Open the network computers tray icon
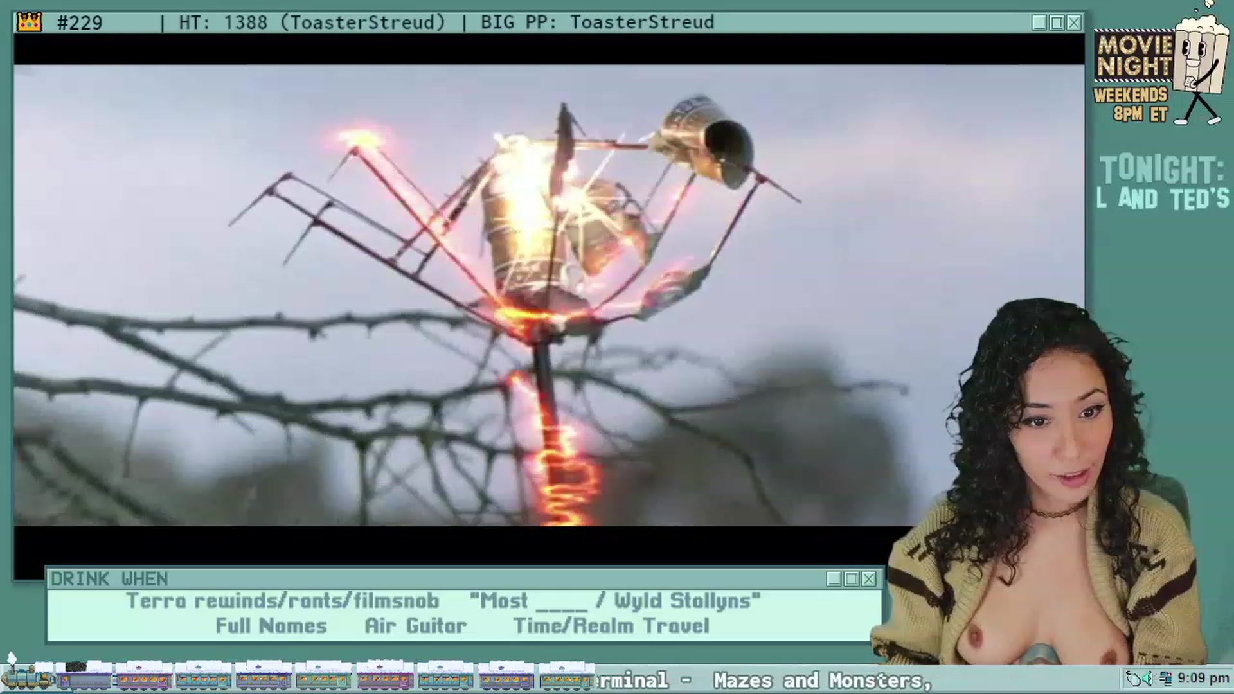This screenshot has width=1234, height=694. [x=1166, y=678]
